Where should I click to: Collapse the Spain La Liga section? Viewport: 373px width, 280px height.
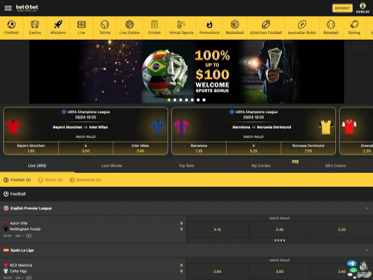click(367, 250)
